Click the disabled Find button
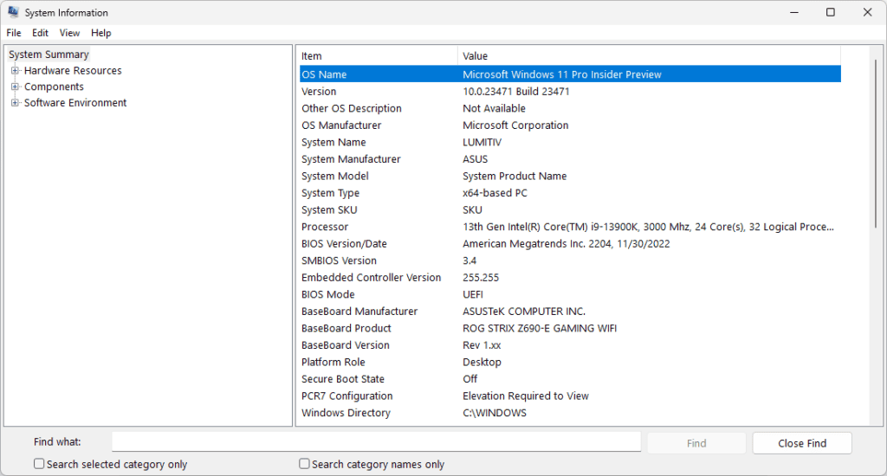 tap(696, 443)
